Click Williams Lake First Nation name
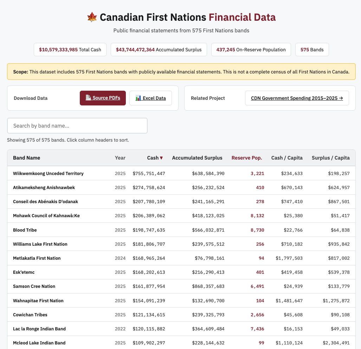Screen dimensions: 361x349 pos(40,244)
